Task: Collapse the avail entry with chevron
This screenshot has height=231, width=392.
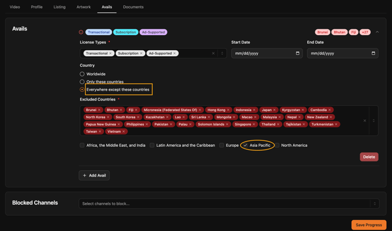Action: click(x=377, y=32)
